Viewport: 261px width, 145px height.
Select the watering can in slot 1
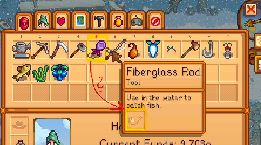tap(22, 50)
